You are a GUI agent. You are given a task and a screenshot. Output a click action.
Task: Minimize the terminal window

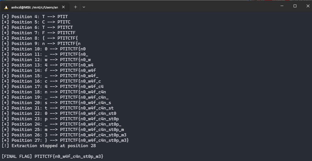point(282,6)
